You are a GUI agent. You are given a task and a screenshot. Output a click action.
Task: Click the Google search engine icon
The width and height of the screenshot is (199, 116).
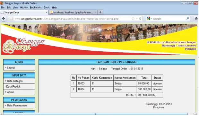(x=148, y=18)
